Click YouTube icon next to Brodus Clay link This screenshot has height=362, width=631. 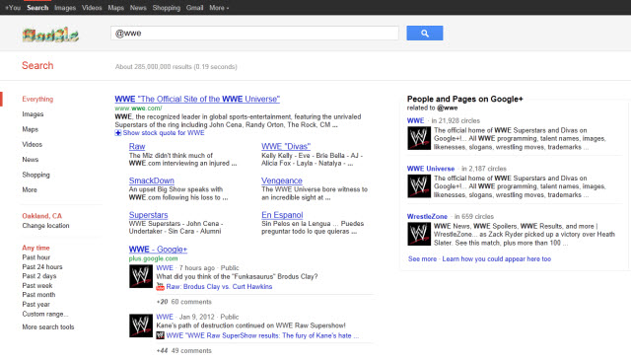pos(160,287)
